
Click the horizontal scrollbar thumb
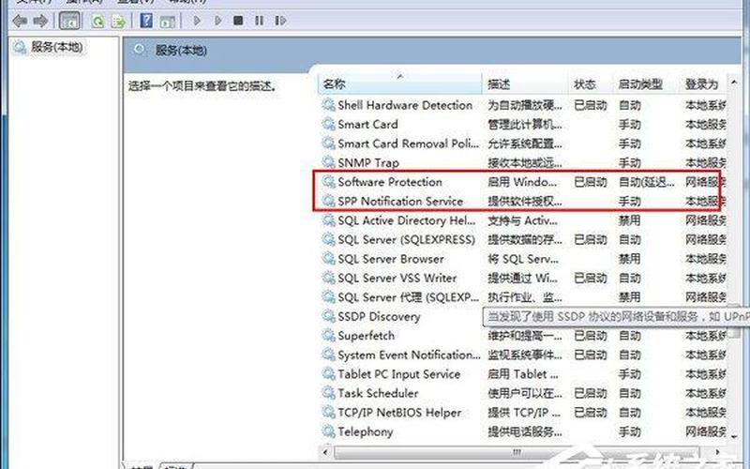517,451
